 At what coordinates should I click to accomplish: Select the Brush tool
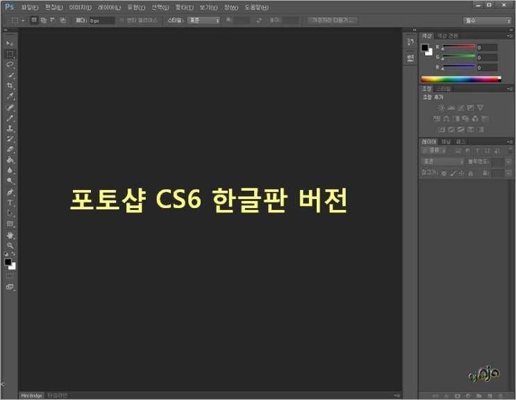tap(10, 119)
